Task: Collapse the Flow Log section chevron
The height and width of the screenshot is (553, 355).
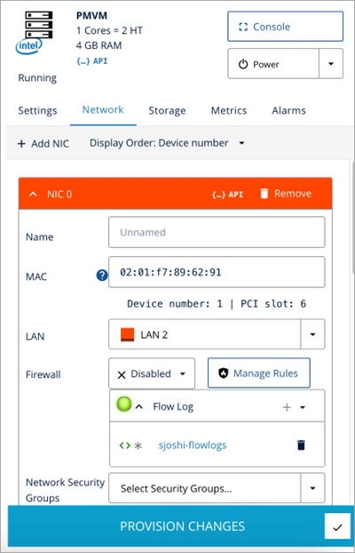Action: pos(139,407)
